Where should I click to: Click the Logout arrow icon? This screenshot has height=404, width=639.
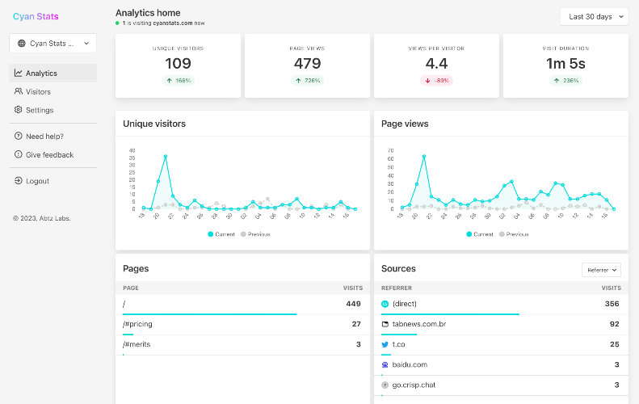click(19, 181)
